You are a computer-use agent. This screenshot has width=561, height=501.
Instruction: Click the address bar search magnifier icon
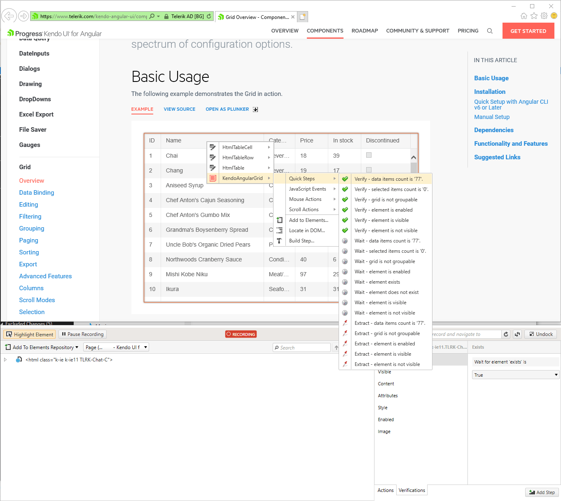click(152, 16)
